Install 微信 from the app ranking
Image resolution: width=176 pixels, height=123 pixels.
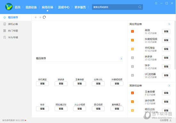(166, 32)
